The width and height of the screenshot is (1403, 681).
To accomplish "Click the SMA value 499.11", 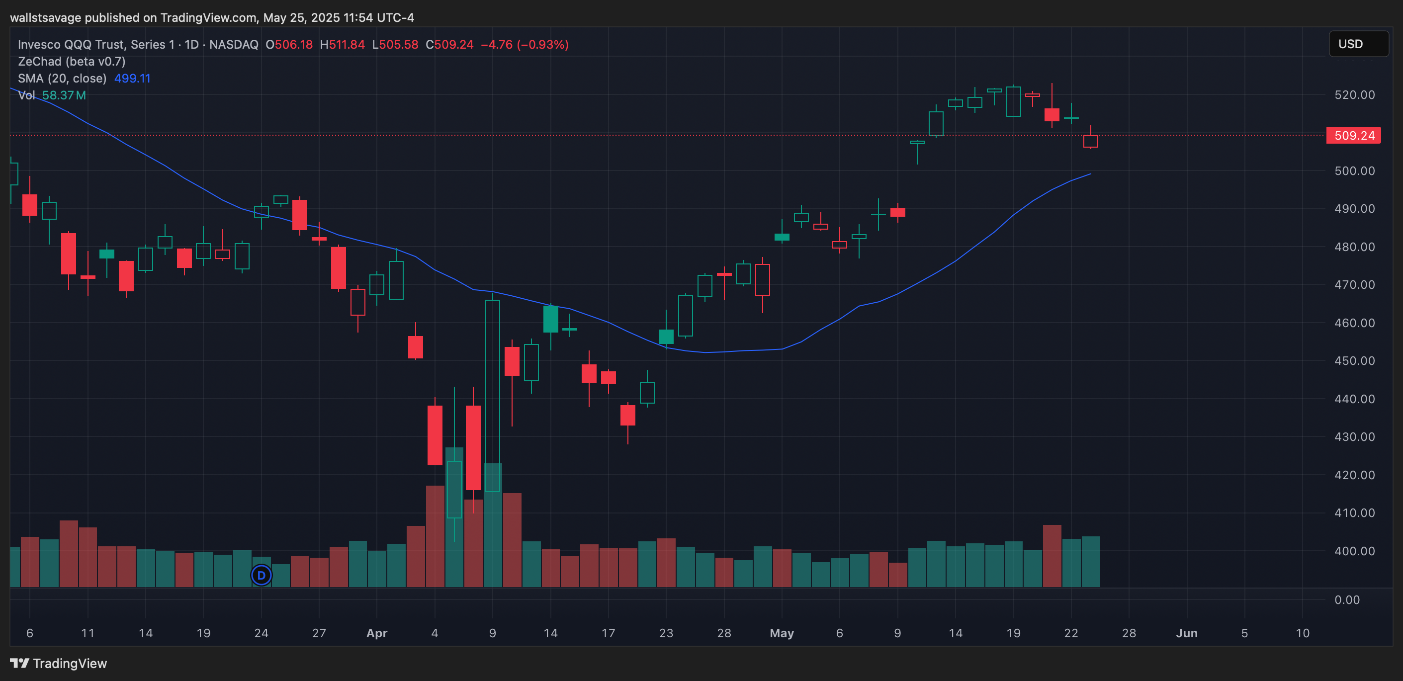I will point(132,79).
